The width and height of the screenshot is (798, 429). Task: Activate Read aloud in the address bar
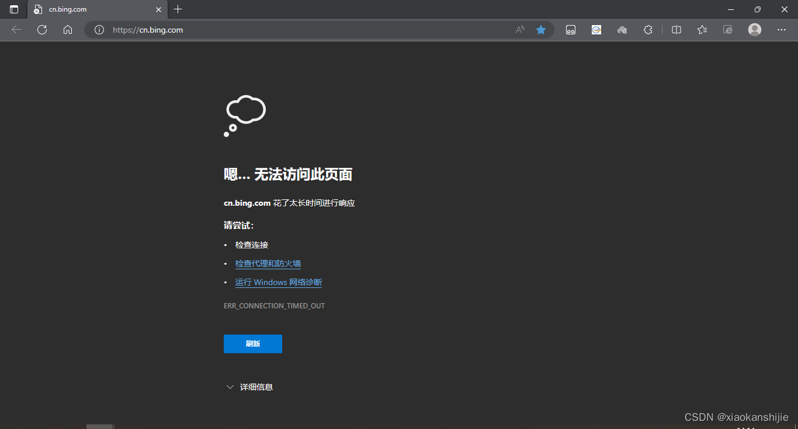pyautogui.click(x=519, y=30)
